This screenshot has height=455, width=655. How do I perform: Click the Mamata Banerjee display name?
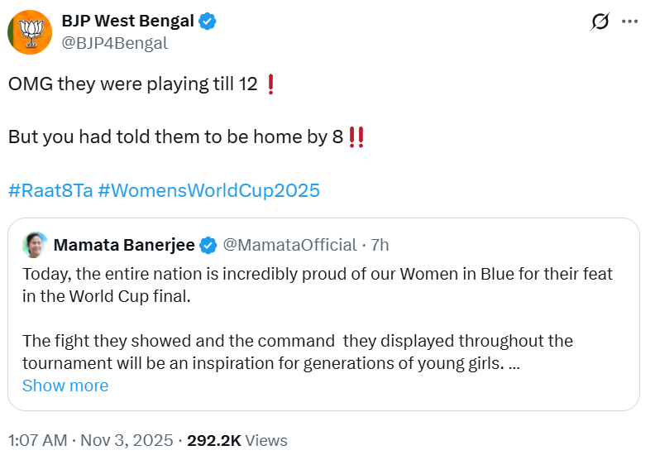(x=124, y=245)
